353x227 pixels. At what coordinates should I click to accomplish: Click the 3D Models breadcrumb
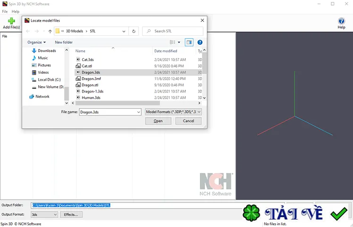pos(74,31)
